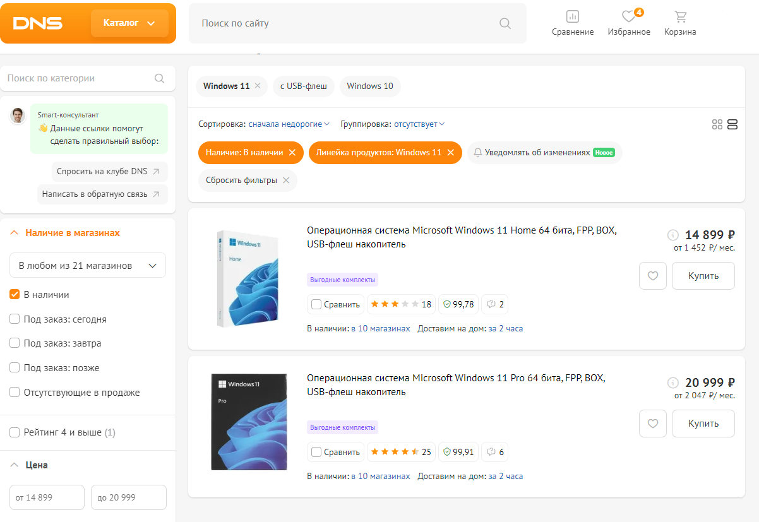Open the star rating 25 of Windows 11 Pro
This screenshot has width=759, height=522.
click(401, 452)
